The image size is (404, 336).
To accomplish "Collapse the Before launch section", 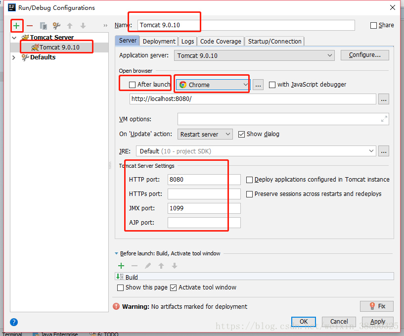I will coord(117,253).
